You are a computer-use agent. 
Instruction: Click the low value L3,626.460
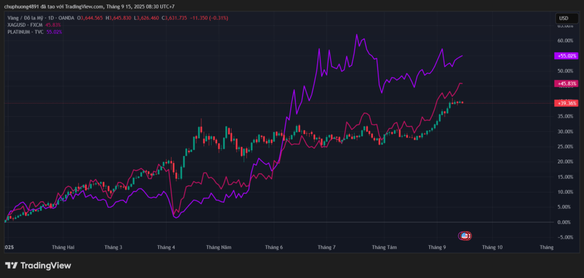(x=147, y=18)
